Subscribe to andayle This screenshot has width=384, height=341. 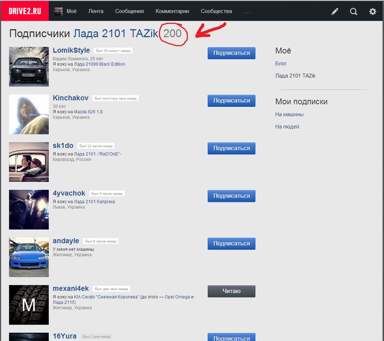pos(232,243)
